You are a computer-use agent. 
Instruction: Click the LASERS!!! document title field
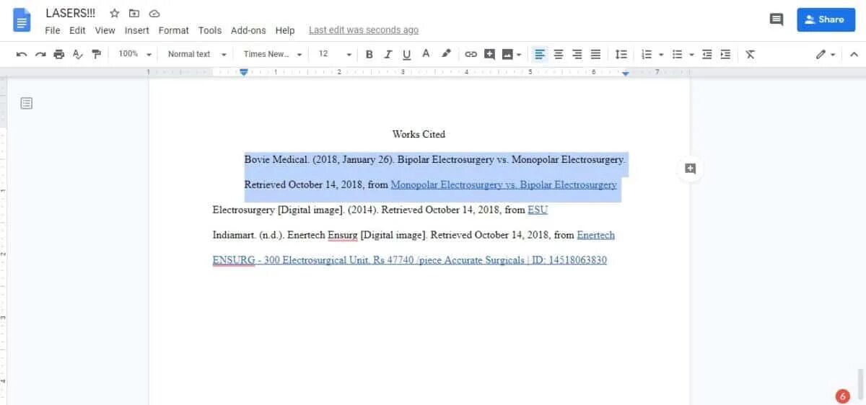tap(70, 13)
